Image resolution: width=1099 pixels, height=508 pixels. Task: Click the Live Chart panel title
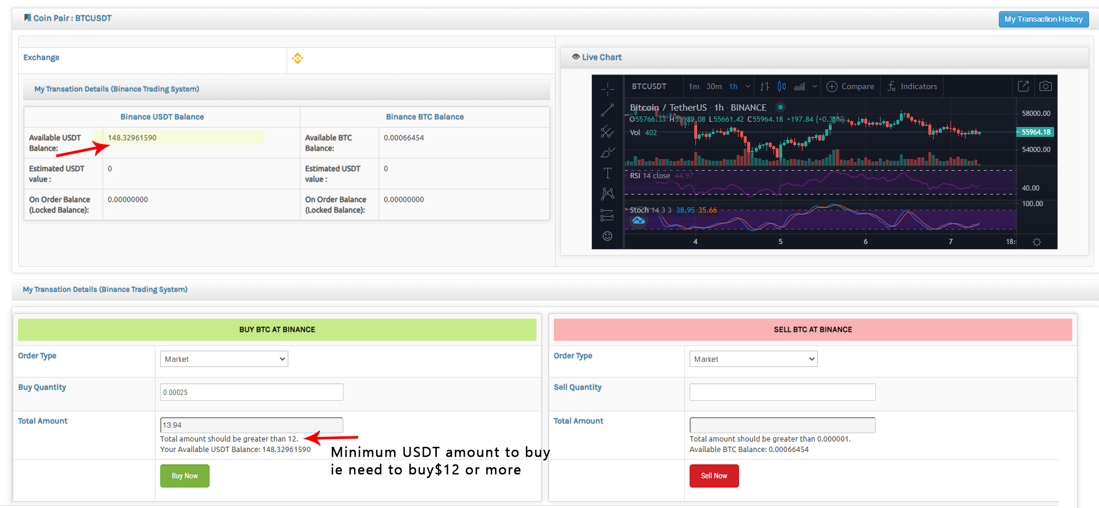point(602,57)
